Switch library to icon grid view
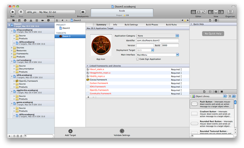This screenshot has height=148, width=244. click(230, 96)
